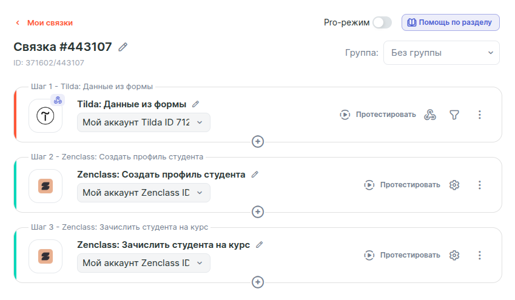Open three-dots menu for Step 2

(480, 185)
